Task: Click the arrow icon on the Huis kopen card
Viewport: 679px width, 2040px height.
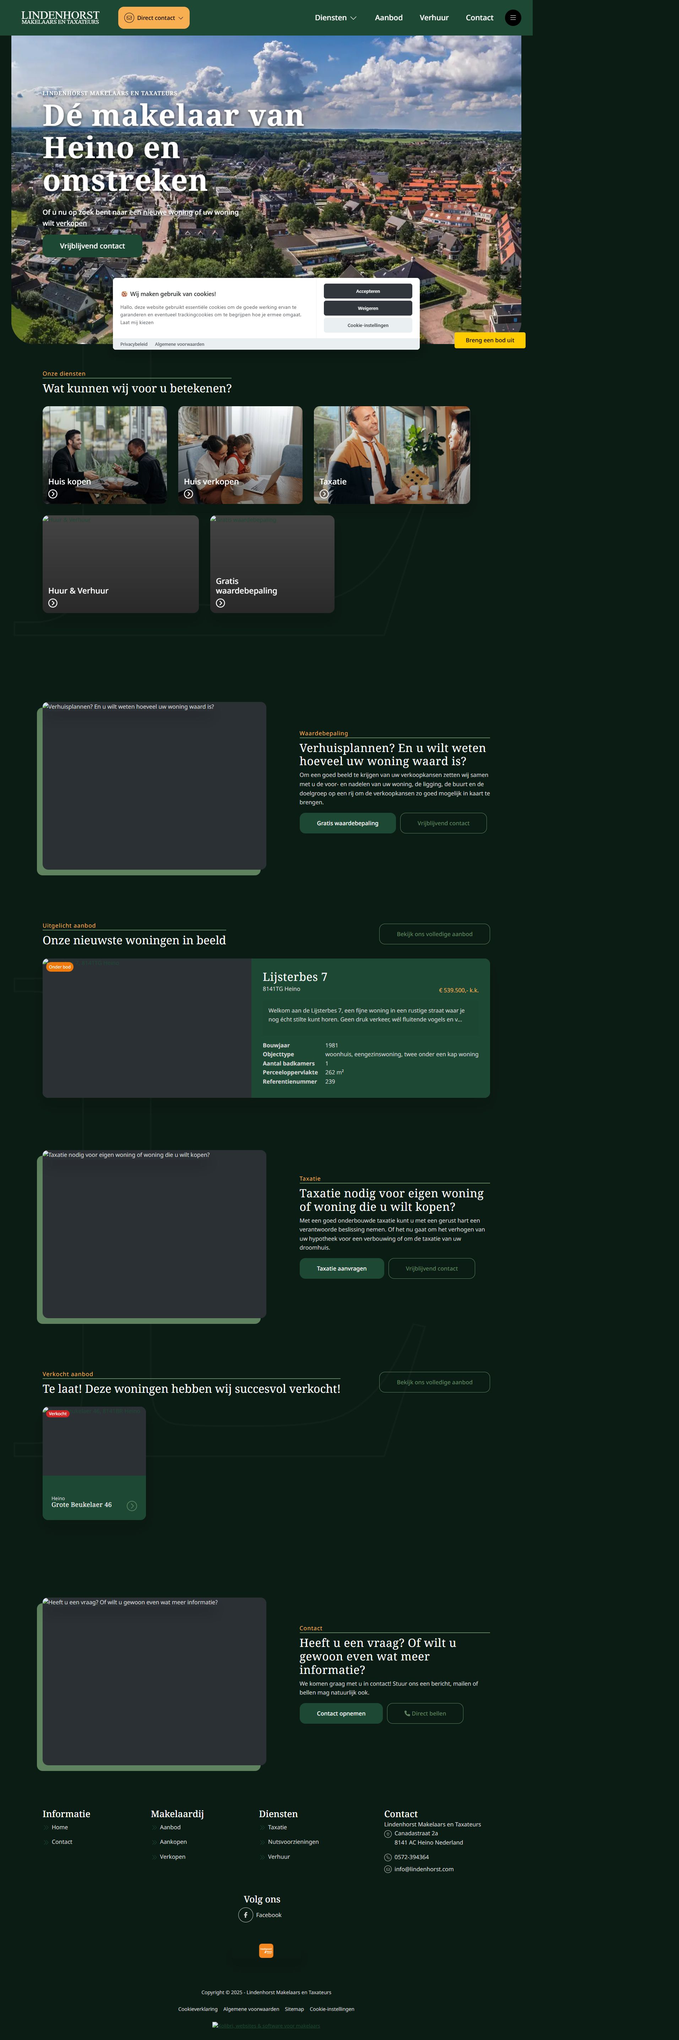Action: coord(52,493)
